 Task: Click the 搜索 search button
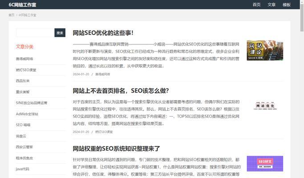click(x=60, y=32)
